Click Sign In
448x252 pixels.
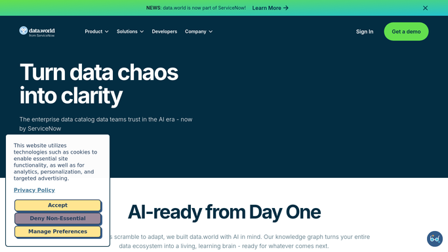[365, 31]
